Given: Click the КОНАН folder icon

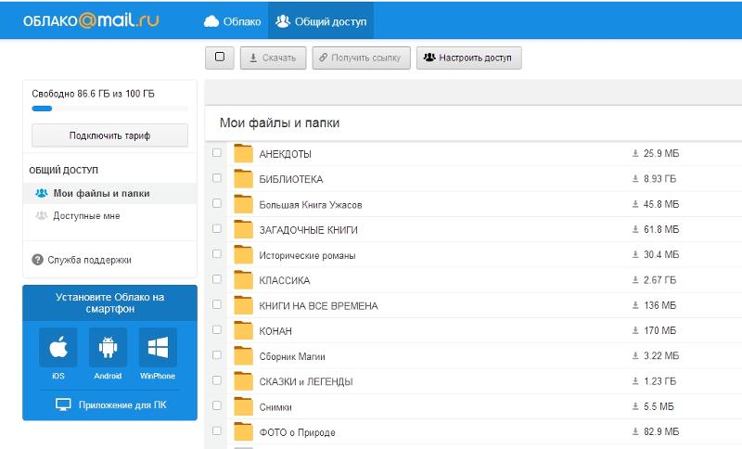Looking at the screenshot, I should pyautogui.click(x=244, y=330).
